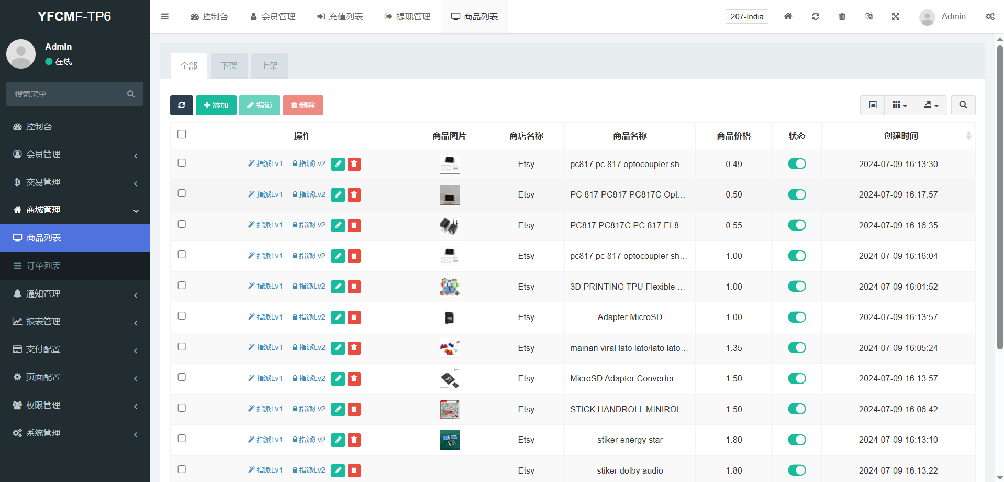Check the select-all checkbox in table header
This screenshot has width=1004, height=482.
pyautogui.click(x=182, y=135)
